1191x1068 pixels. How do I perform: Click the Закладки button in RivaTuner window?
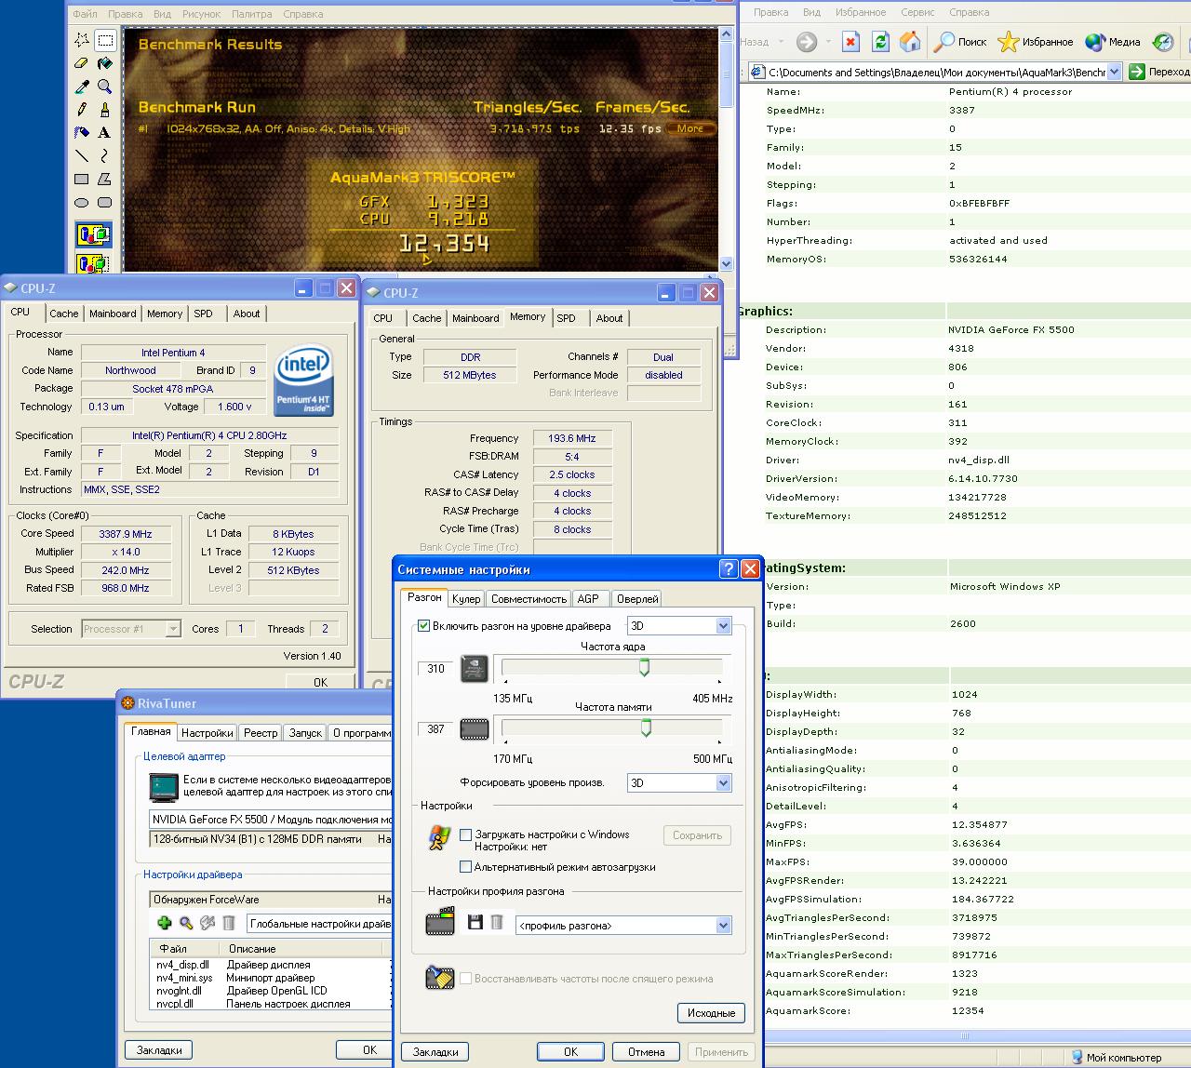point(159,1050)
